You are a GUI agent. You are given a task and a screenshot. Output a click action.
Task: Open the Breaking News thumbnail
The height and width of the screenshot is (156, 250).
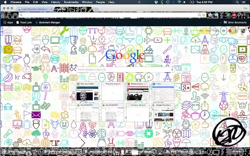click(138, 92)
